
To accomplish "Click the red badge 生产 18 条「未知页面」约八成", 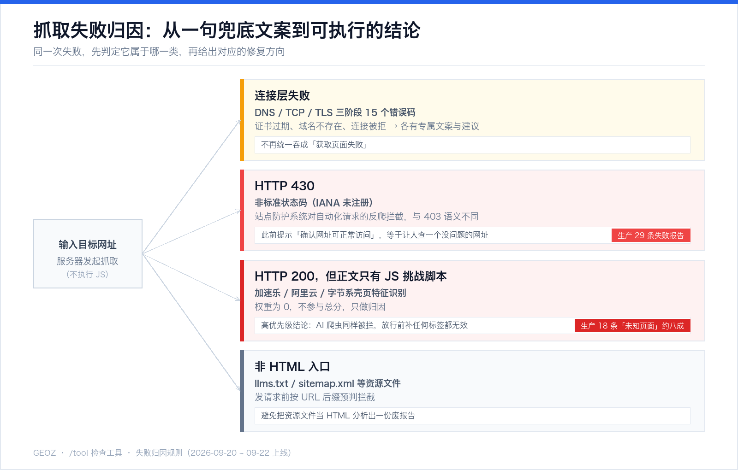I will (x=632, y=326).
